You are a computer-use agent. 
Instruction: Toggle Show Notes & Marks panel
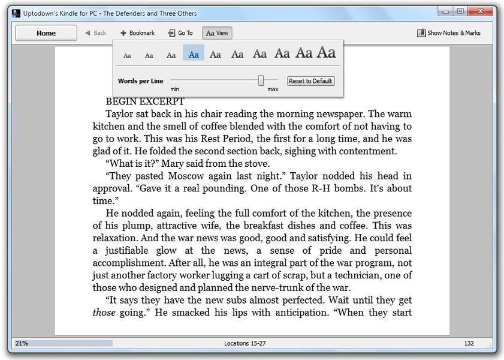point(449,33)
